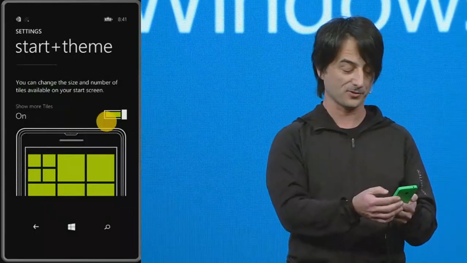Tap the 'On' status text
Image resolution: width=467 pixels, height=263 pixels.
[x=21, y=116]
